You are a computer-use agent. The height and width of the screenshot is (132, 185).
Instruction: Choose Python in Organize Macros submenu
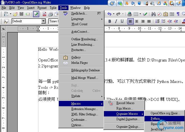click(x=165, y=119)
